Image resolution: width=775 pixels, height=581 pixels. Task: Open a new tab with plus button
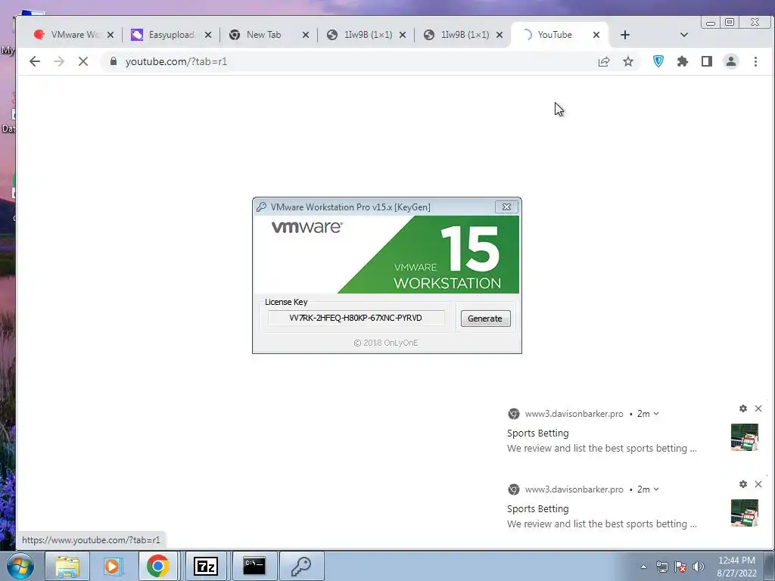click(624, 35)
